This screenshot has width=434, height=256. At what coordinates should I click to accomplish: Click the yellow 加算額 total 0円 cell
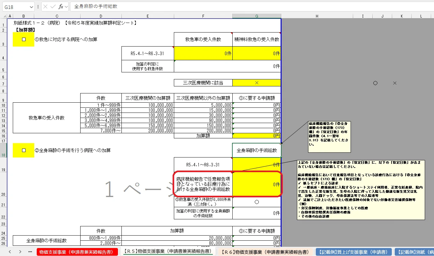tap(257, 135)
